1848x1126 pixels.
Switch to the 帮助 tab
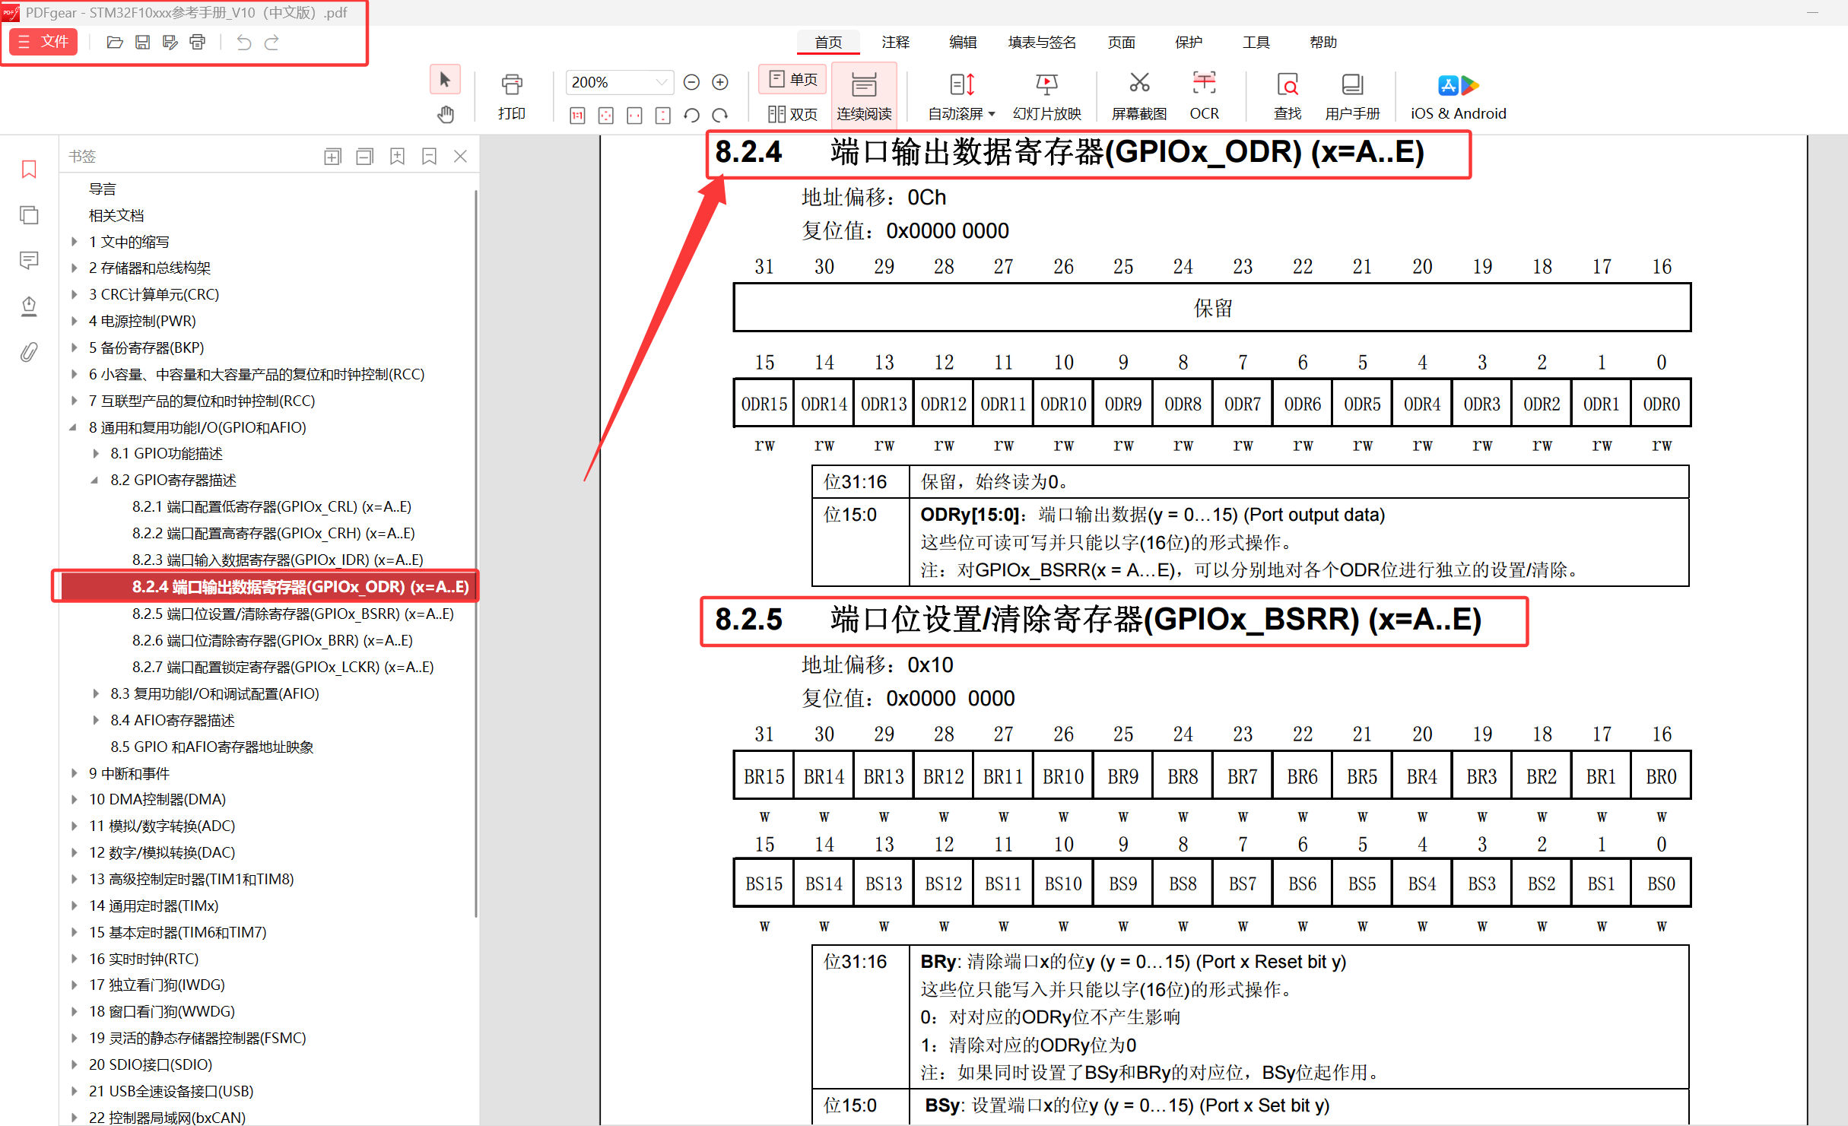[1323, 43]
